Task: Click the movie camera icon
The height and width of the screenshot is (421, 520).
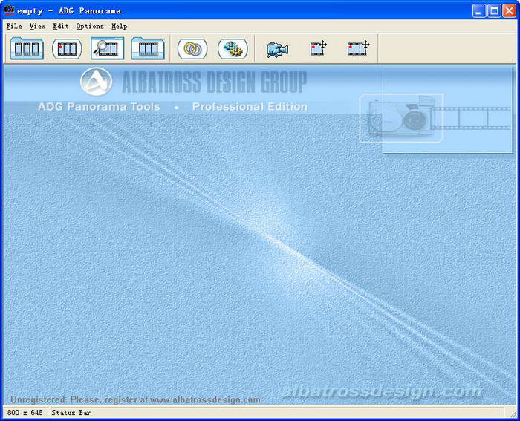Action: click(277, 50)
